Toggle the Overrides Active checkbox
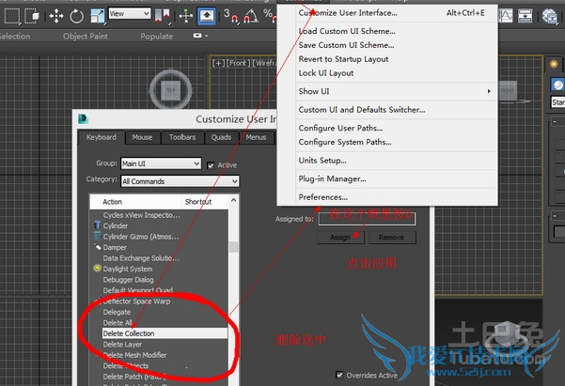The height and width of the screenshot is (386, 565). pyautogui.click(x=339, y=375)
